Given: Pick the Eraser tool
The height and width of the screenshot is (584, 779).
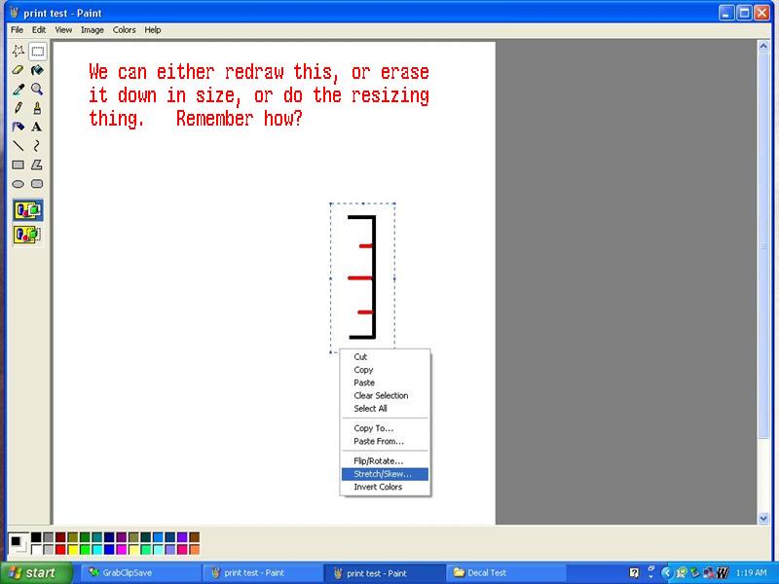Looking at the screenshot, I should pos(19,70).
